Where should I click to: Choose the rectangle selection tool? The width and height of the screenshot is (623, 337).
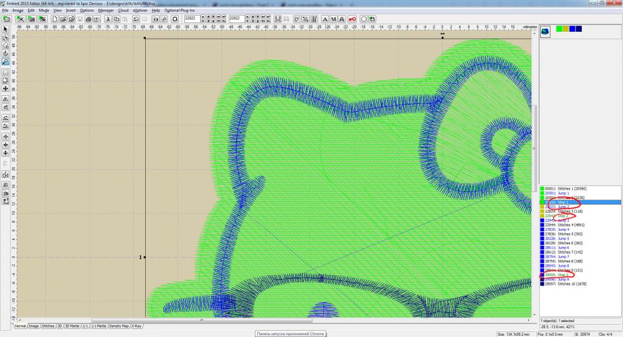[x=5, y=72]
